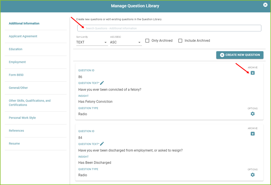The height and width of the screenshot is (185, 271).
Task: Open the References category
Action: click(x=17, y=131)
